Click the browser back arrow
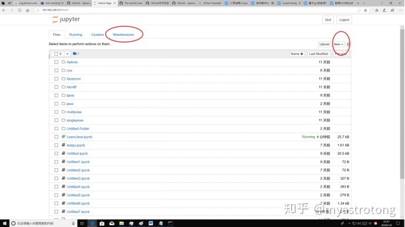The height and width of the screenshot is (227, 405). click(4, 11)
